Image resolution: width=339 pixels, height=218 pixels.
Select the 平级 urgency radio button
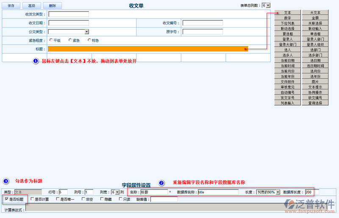(x=51, y=40)
